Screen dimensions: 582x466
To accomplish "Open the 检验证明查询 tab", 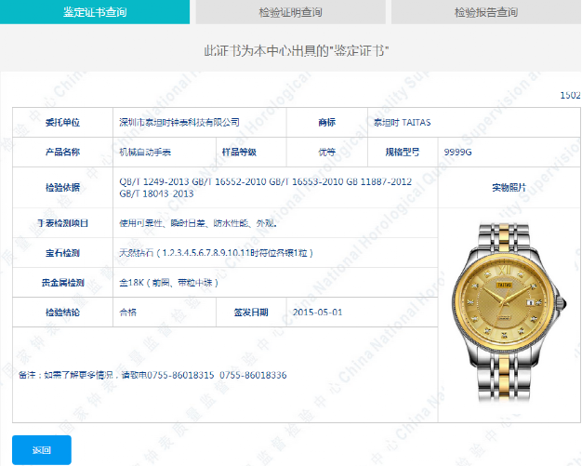I will pos(290,12).
